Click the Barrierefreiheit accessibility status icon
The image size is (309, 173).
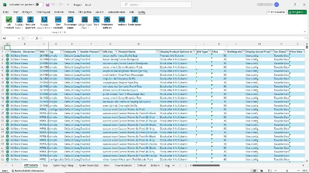click(13, 171)
